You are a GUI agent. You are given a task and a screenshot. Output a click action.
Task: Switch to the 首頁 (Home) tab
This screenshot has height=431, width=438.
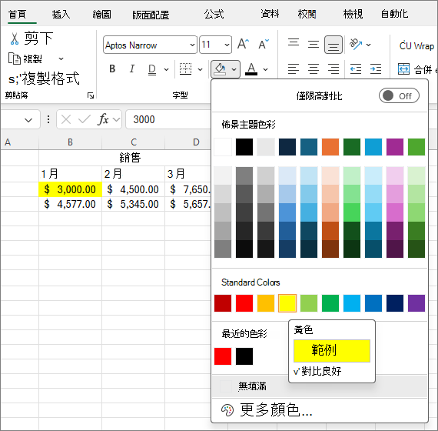[x=18, y=14]
